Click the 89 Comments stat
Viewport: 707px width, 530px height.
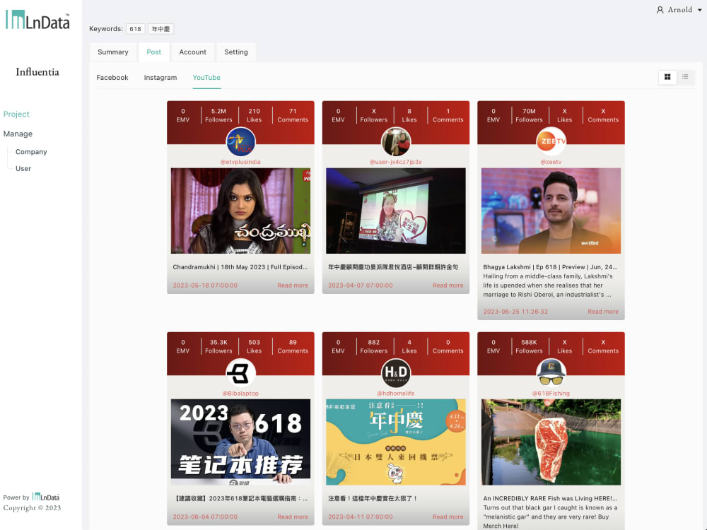pos(293,346)
